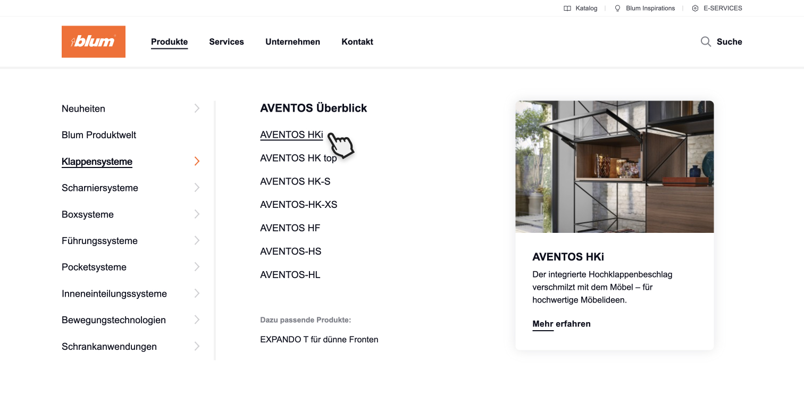This screenshot has width=804, height=403.
Task: Expand Boxsysteme chevron
Action: (197, 214)
